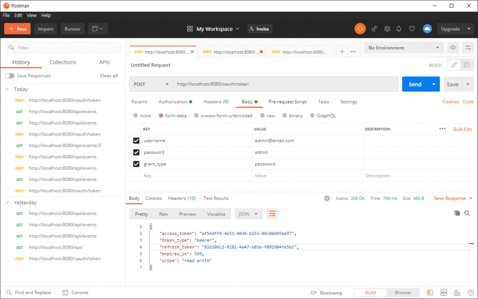The height and width of the screenshot is (299, 478).
Task: Select the GraphQL body radio button
Action: 312,116
